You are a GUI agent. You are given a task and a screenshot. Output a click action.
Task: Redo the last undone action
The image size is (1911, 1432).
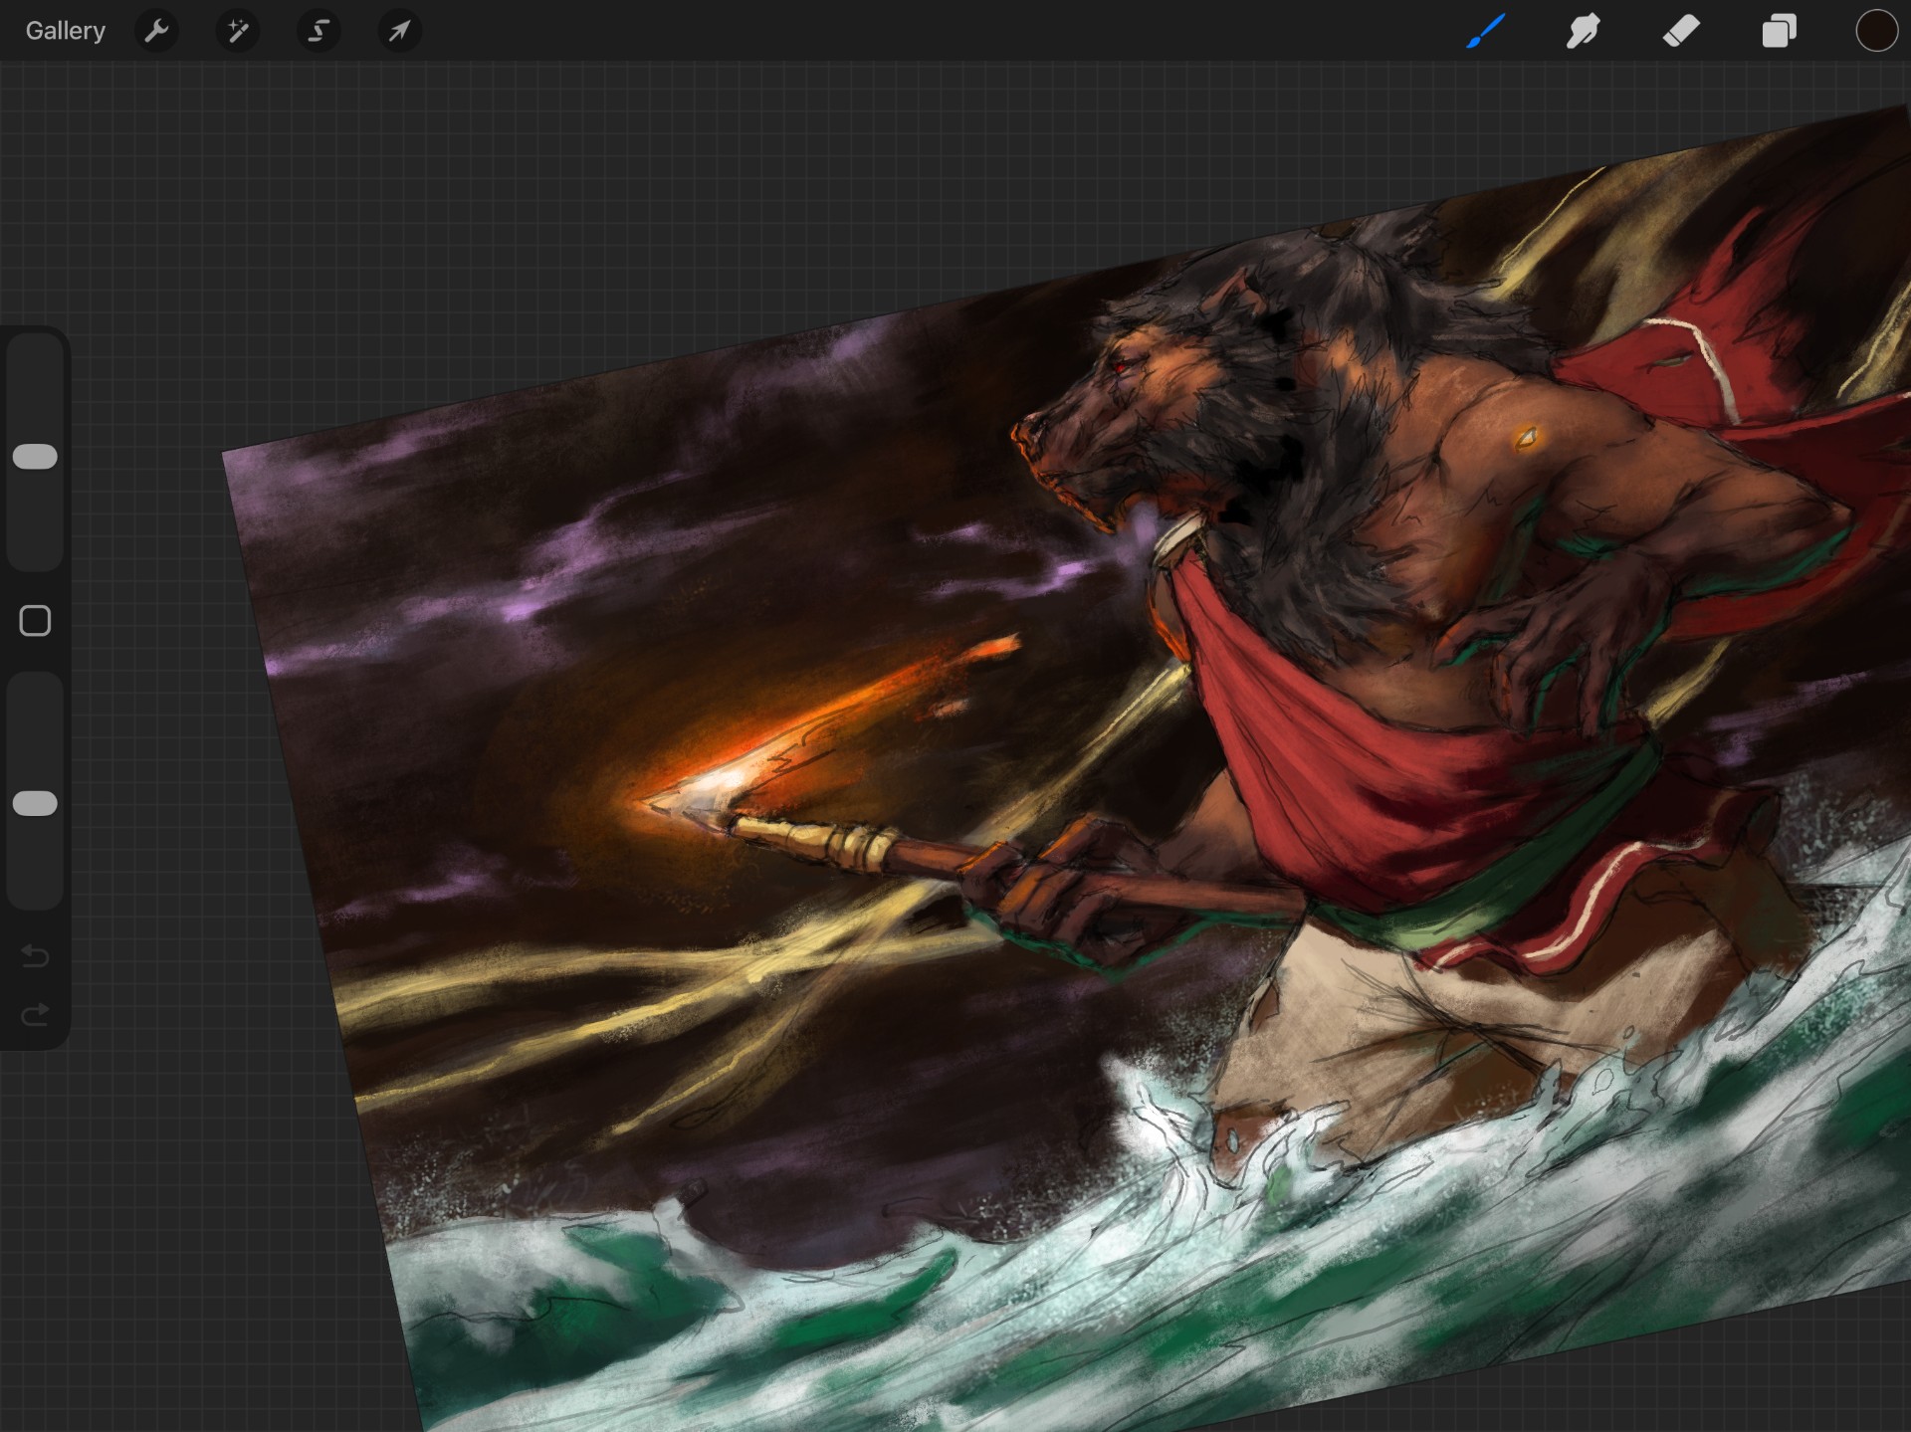35,1015
